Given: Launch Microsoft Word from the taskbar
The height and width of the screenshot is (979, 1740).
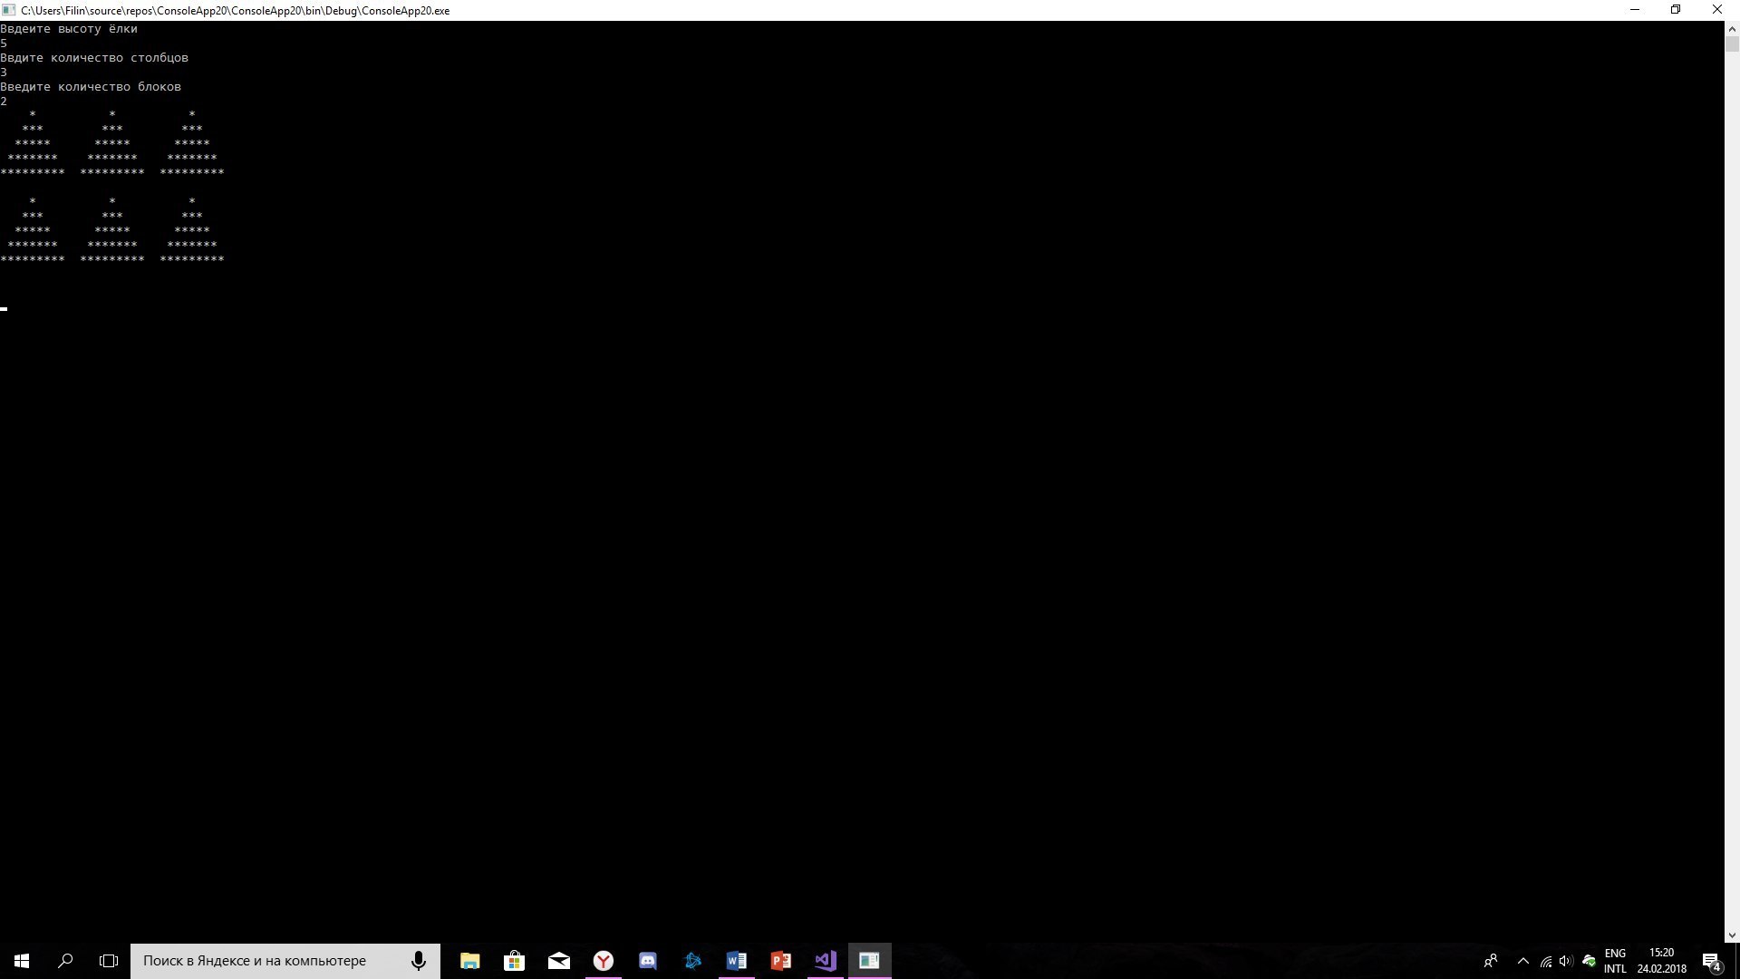Looking at the screenshot, I should coord(736,960).
